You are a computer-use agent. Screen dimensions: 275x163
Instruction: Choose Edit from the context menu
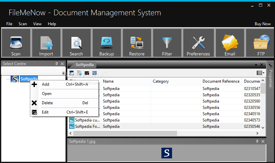point(64,112)
